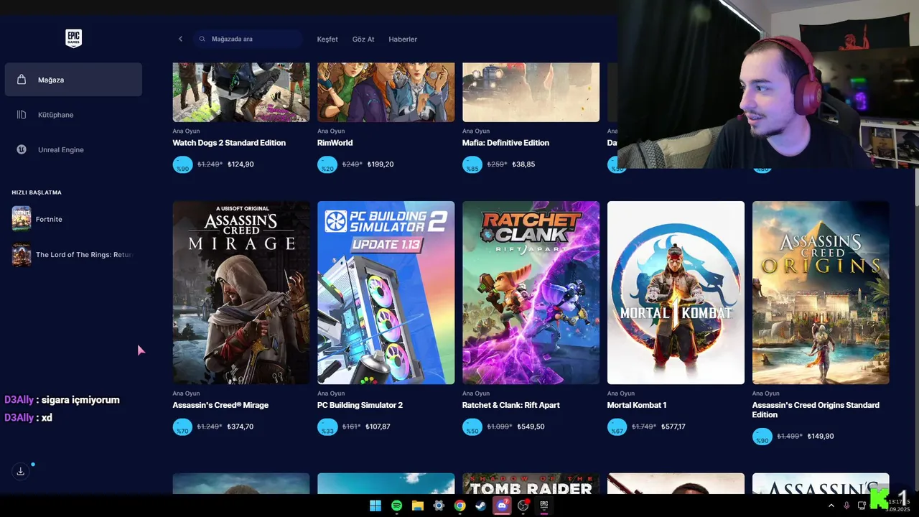The width and height of the screenshot is (919, 517).
Task: Open Steam from the taskbar
Action: (481, 506)
